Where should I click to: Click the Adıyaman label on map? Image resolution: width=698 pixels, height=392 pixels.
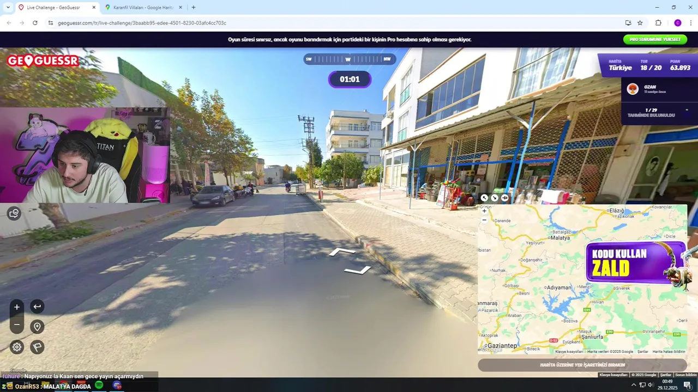coord(559,287)
